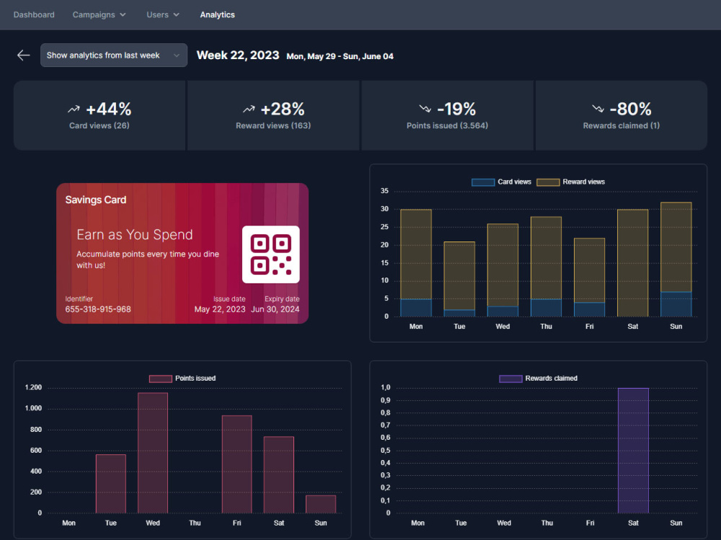Image resolution: width=721 pixels, height=540 pixels.
Task: Click the issue date 'May 22, 2023'
Action: tap(220, 309)
